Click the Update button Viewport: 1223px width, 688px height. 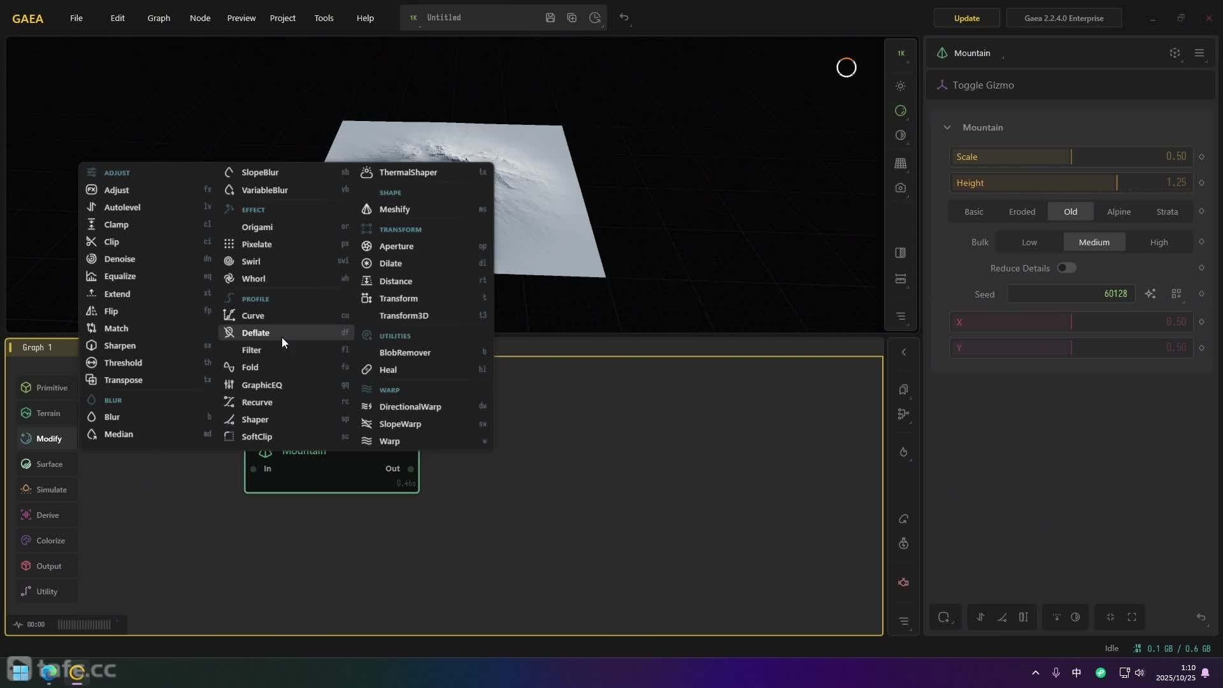966,18
